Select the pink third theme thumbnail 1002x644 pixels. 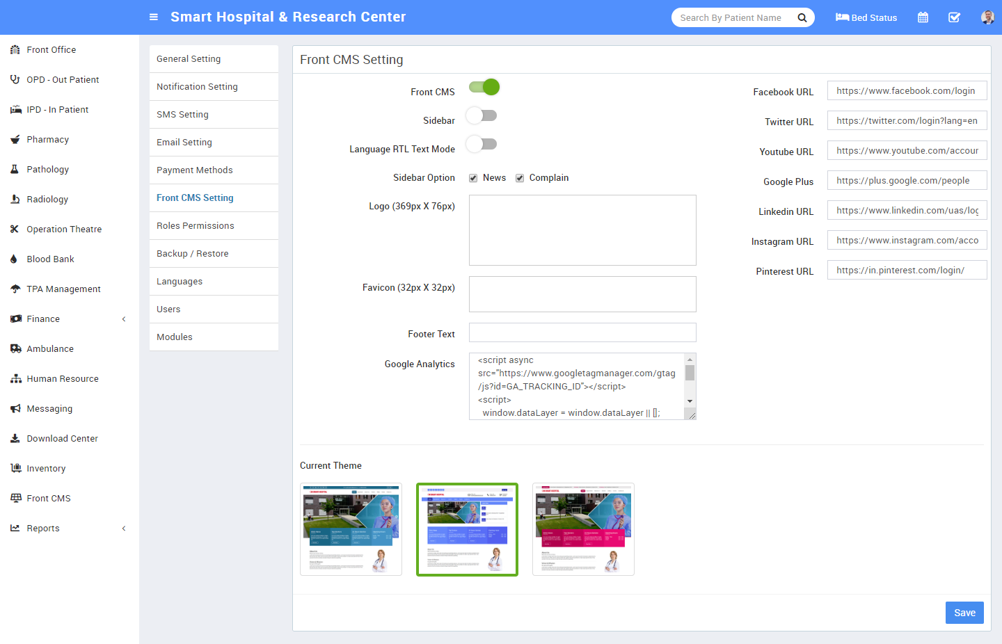click(x=583, y=529)
